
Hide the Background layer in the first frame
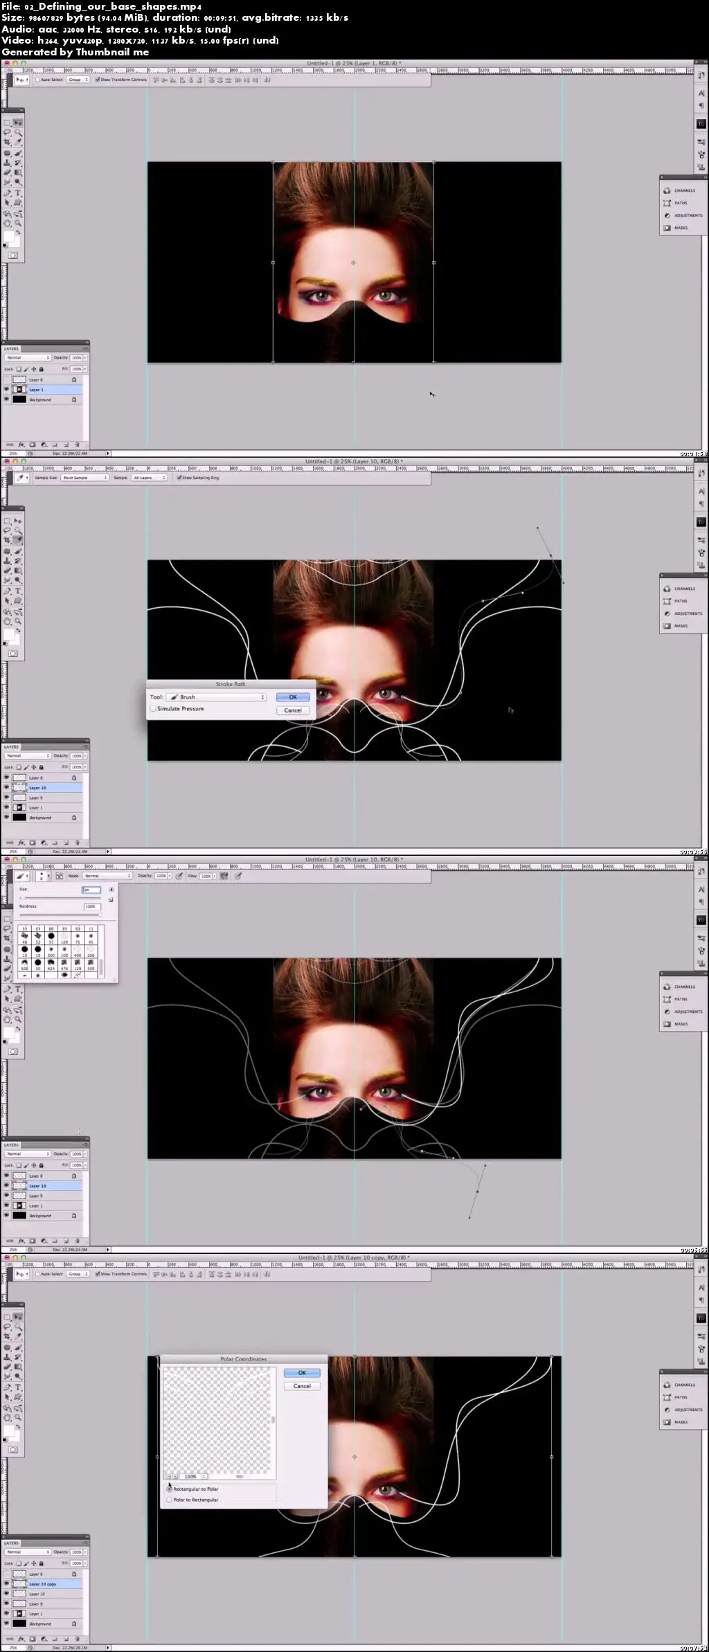click(x=7, y=399)
